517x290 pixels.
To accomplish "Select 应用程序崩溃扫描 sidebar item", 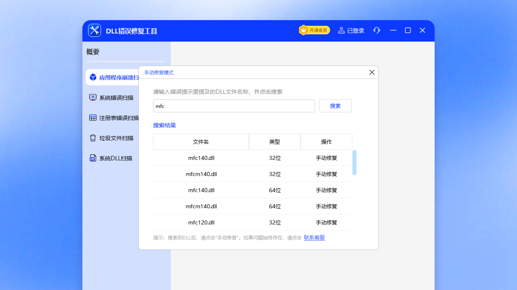I will pos(112,77).
